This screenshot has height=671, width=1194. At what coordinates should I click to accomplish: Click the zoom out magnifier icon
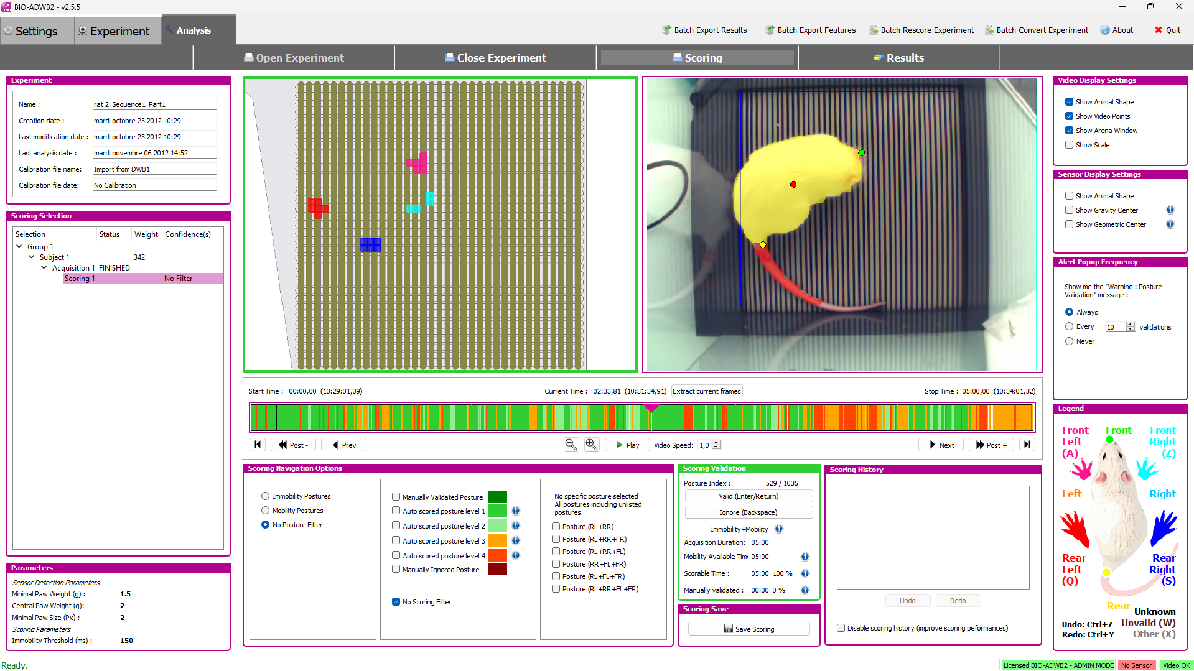tap(571, 445)
